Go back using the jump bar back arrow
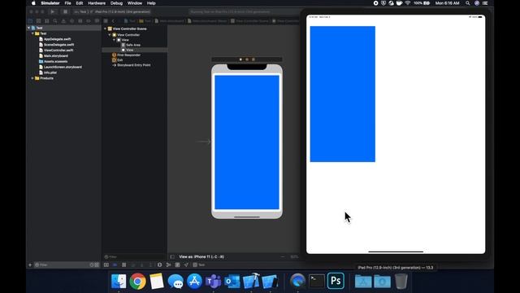The width and height of the screenshot is (520, 293). (113, 21)
